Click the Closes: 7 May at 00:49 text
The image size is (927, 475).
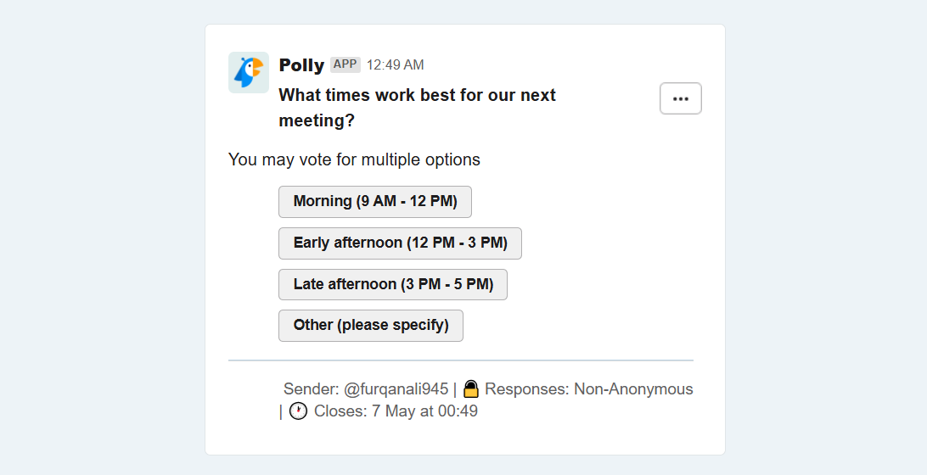(396, 411)
